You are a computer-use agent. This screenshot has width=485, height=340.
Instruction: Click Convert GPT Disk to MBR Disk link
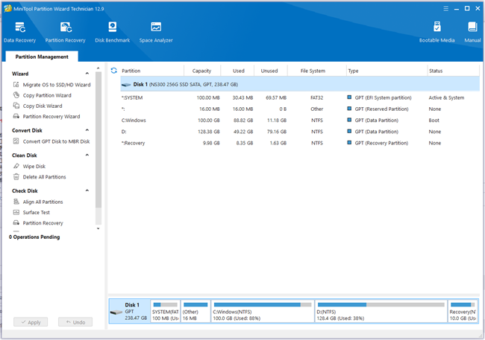point(56,141)
